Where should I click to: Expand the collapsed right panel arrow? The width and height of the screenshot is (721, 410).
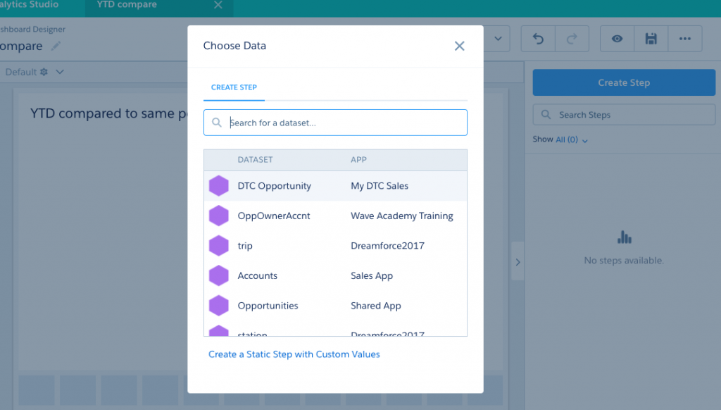point(518,261)
